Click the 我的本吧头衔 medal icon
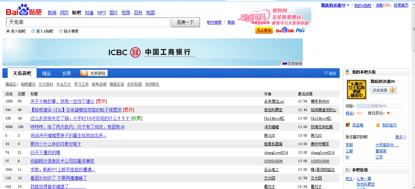Screen dimensions: 415x189 click(348, 72)
